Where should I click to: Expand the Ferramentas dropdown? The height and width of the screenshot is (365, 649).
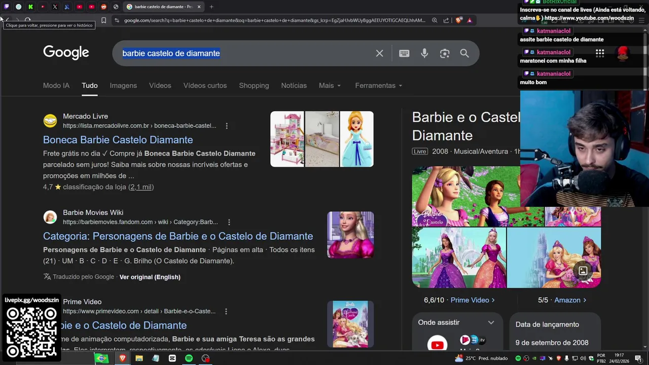point(378,86)
